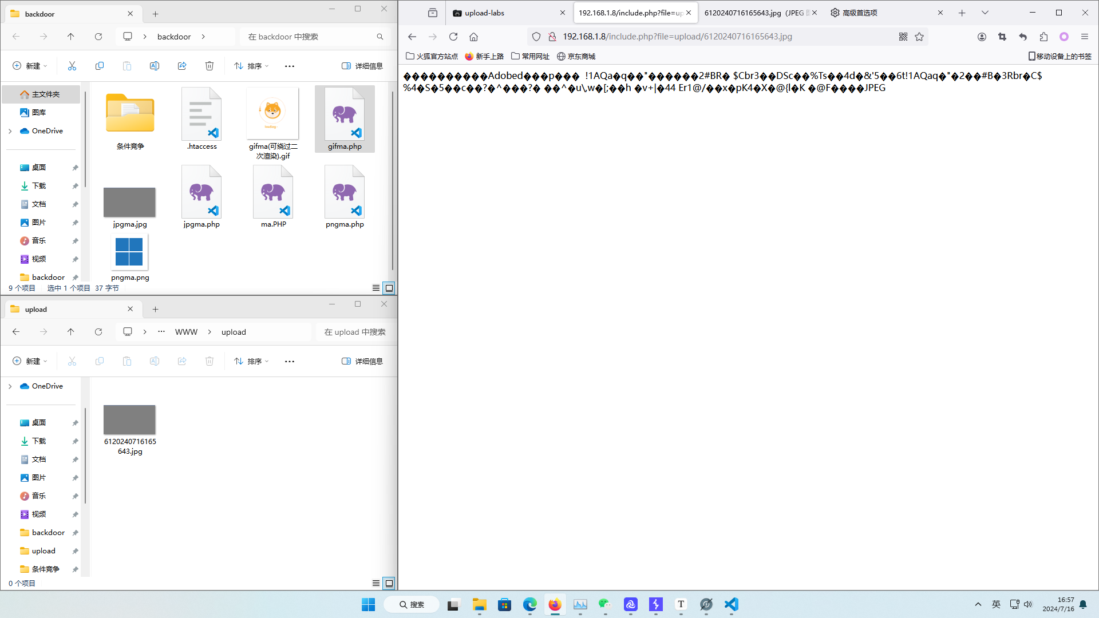
Task: Toggle details pane in backdoor window
Action: (x=362, y=66)
